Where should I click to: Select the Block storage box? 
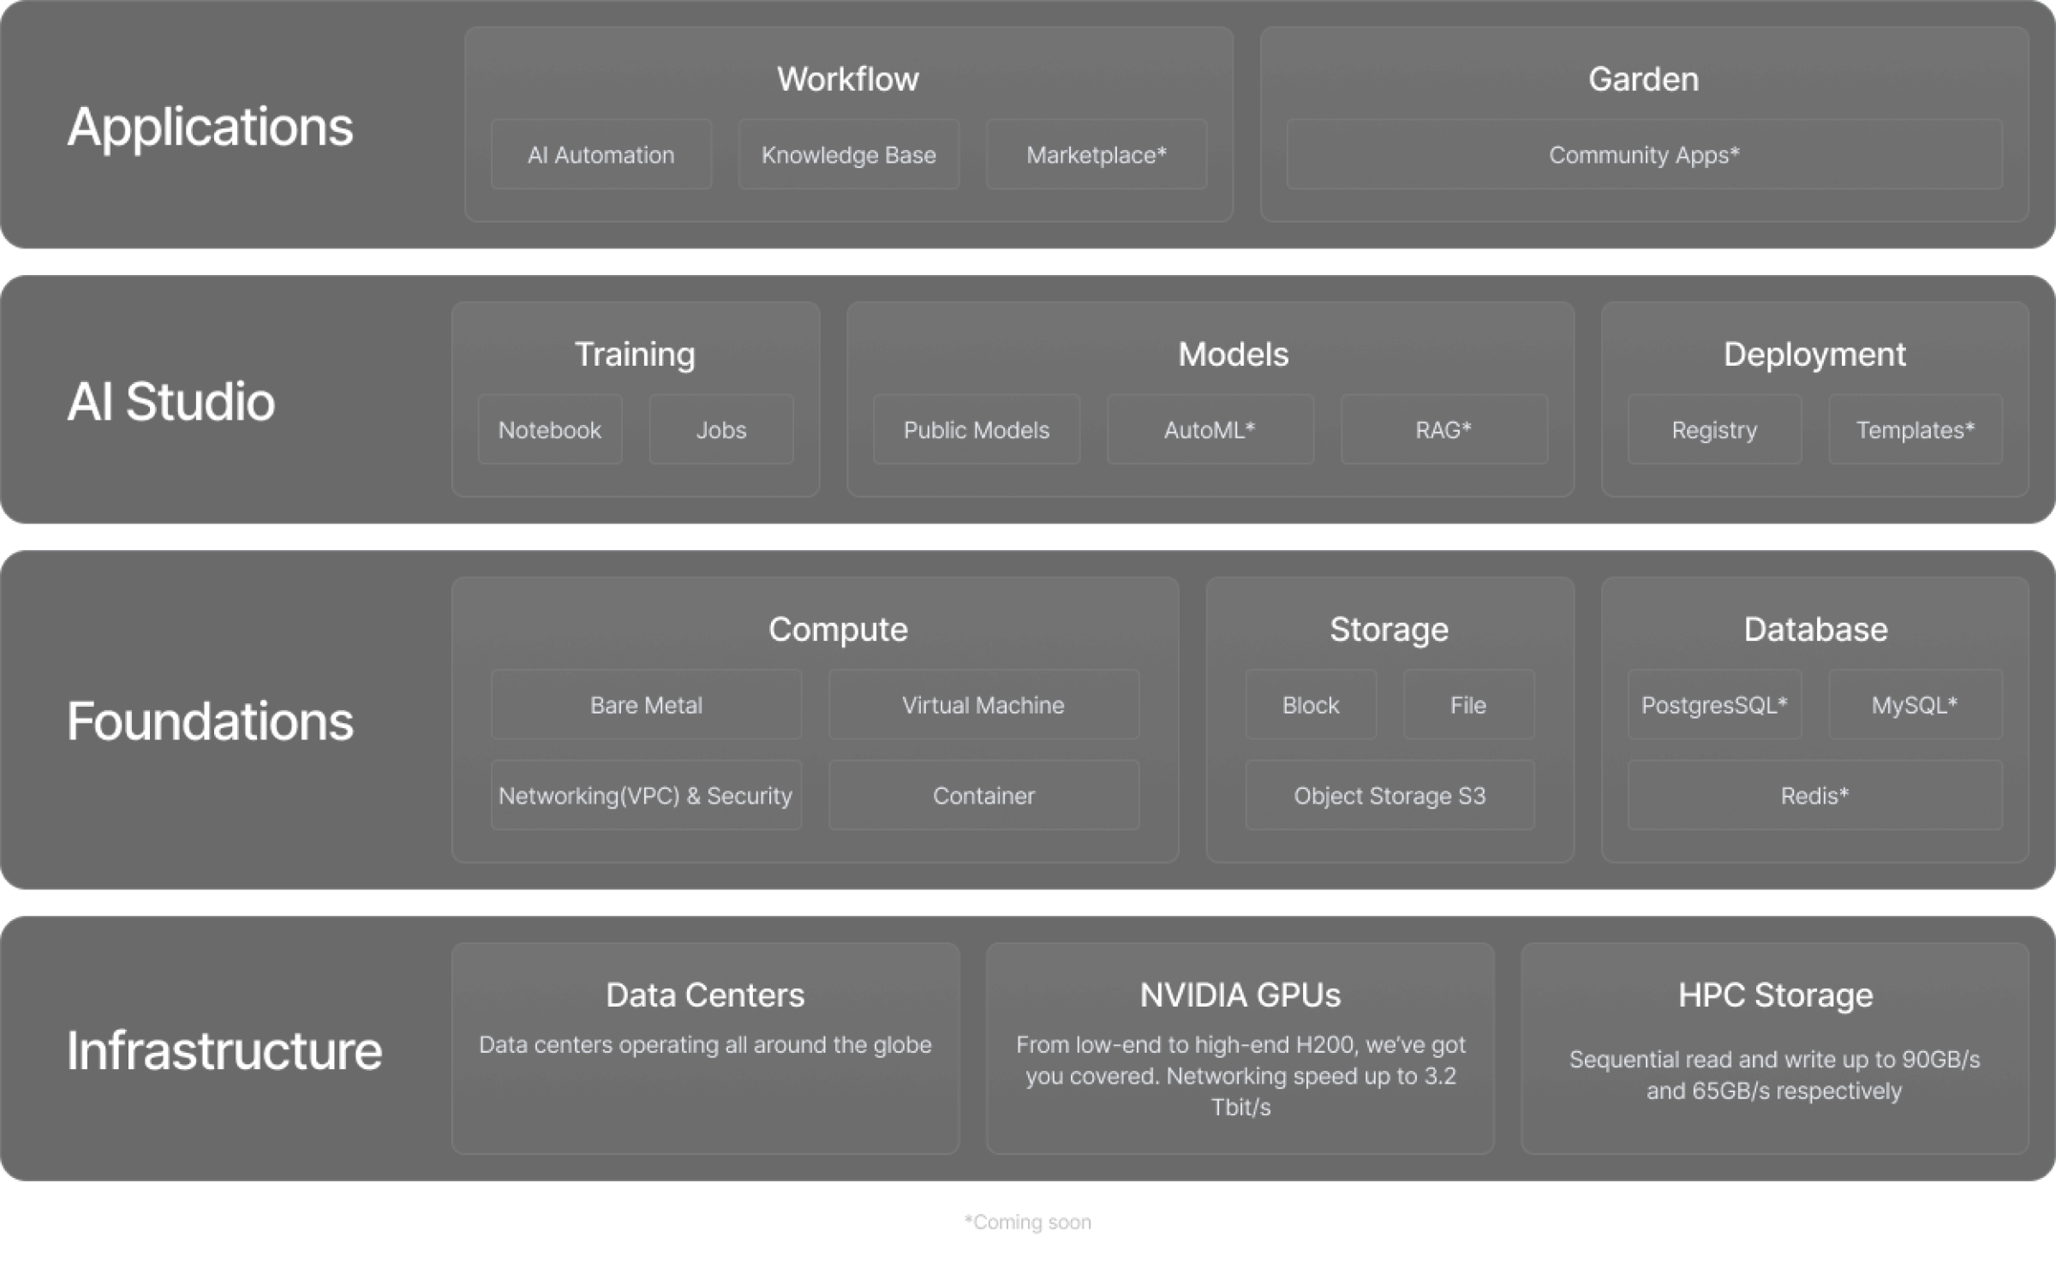pos(1311,704)
